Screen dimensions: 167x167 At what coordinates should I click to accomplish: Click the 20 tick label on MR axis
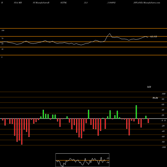(163, 115)
